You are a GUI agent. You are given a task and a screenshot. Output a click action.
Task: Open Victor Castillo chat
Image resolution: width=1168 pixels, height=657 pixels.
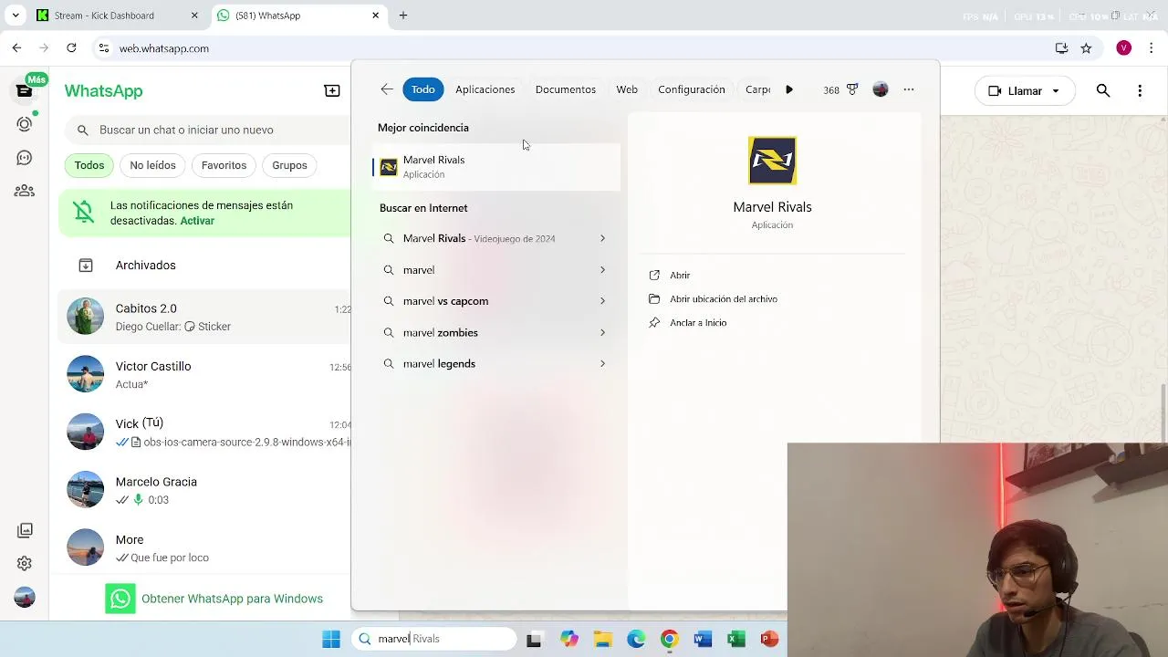(205, 374)
